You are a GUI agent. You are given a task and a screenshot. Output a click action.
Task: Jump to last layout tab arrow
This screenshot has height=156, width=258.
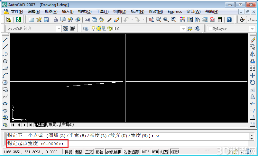coord(31,125)
